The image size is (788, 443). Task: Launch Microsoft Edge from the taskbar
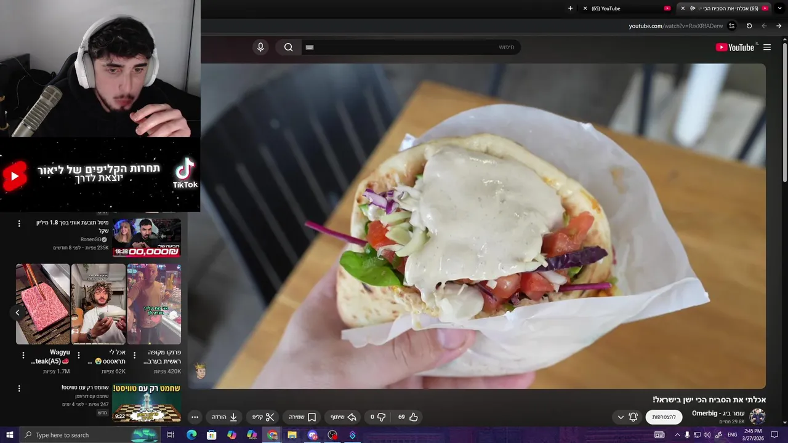click(191, 435)
